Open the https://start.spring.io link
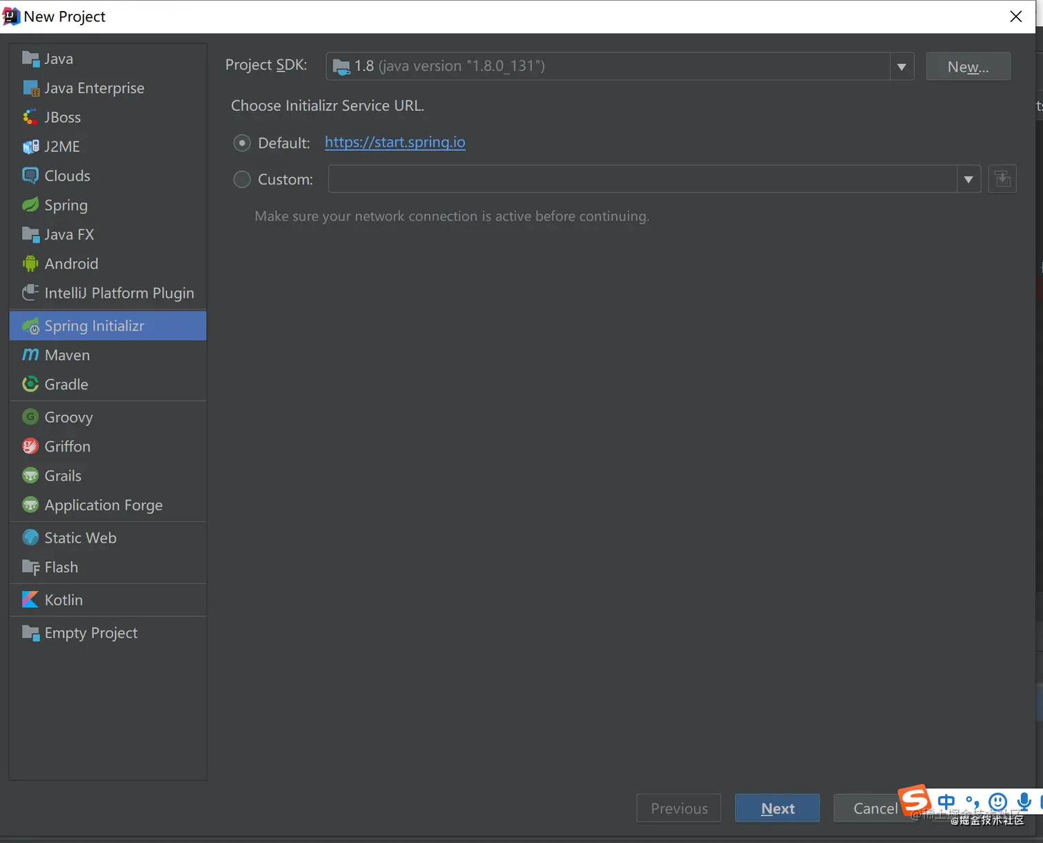 (395, 142)
